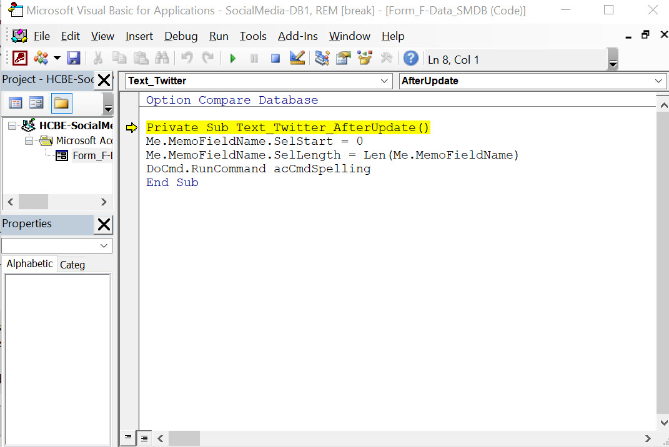Click the End Sub line

(172, 182)
